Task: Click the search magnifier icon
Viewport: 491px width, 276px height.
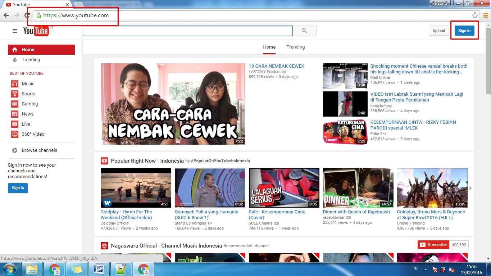Action: coord(304,31)
